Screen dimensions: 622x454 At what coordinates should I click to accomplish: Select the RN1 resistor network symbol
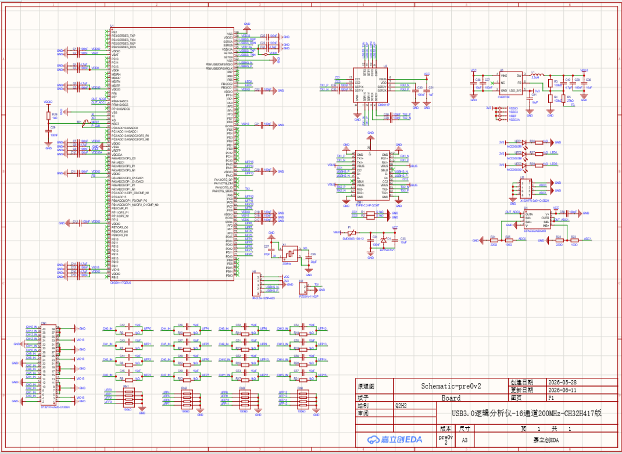pyautogui.click(x=128, y=397)
